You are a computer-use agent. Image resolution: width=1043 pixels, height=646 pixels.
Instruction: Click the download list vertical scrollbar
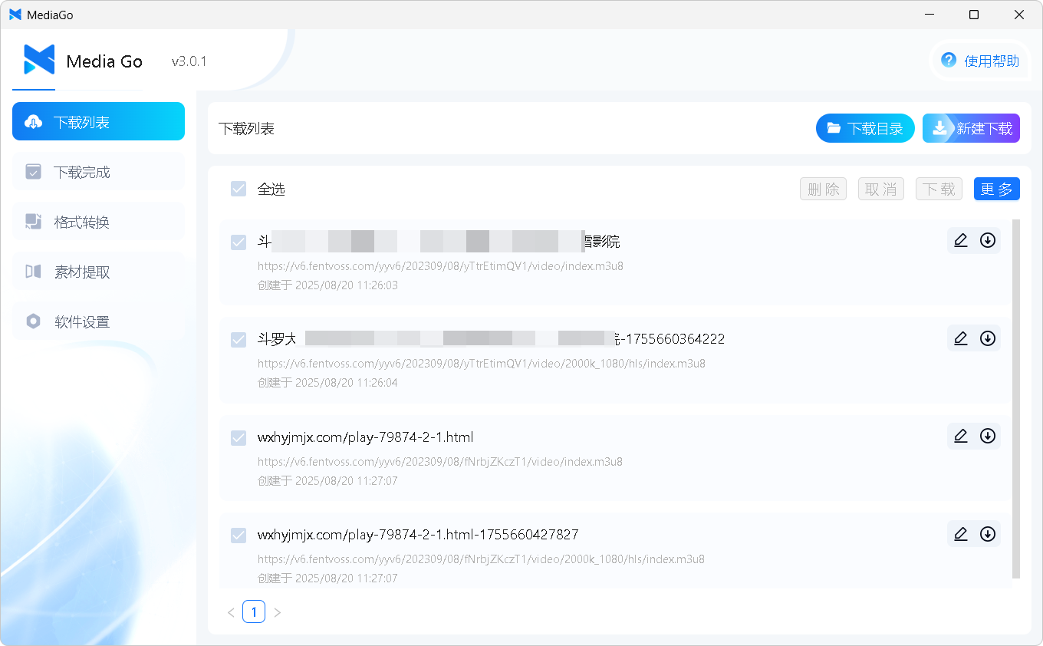[1016, 399]
